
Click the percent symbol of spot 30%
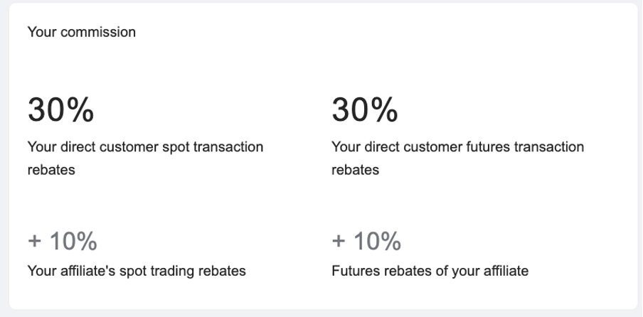click(80, 109)
